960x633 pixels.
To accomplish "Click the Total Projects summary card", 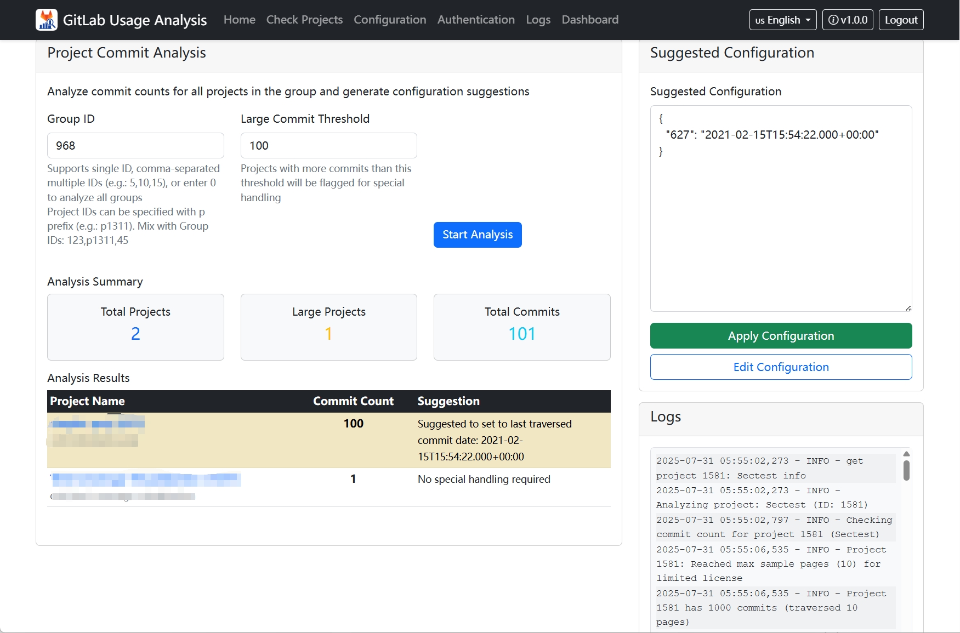I will [135, 327].
